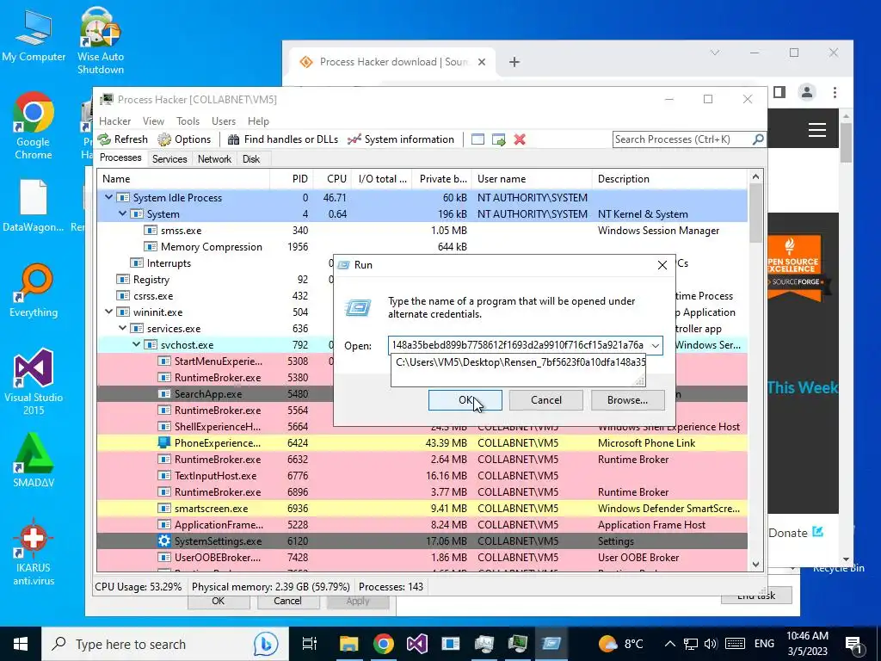Open the System information graph icon
881x661 pixels.
pos(354,139)
